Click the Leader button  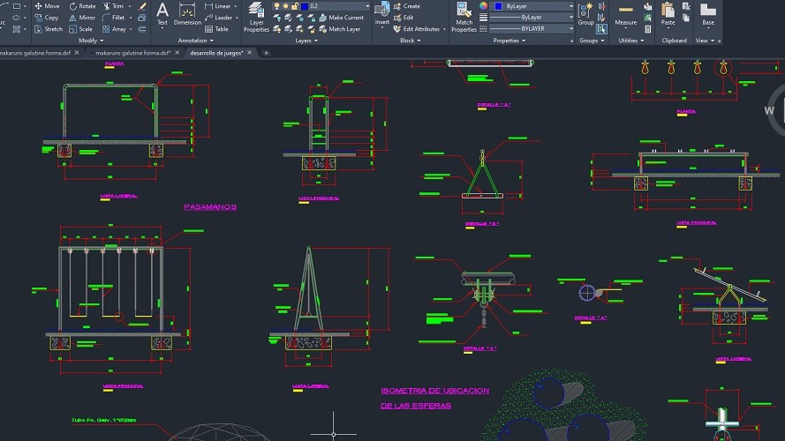[218, 18]
